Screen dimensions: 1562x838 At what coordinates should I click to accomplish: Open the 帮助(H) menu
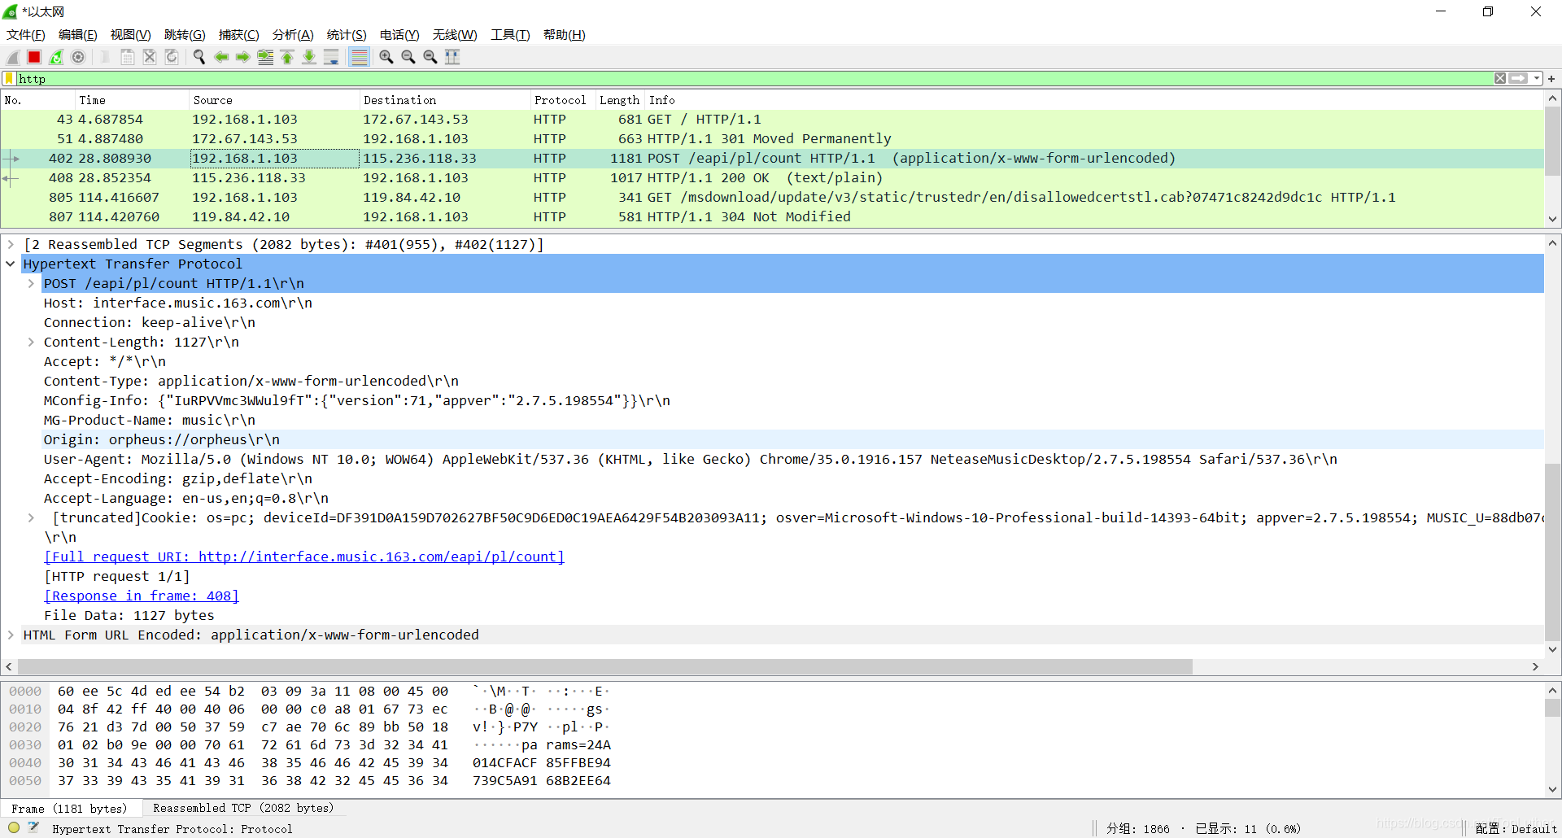565,35
